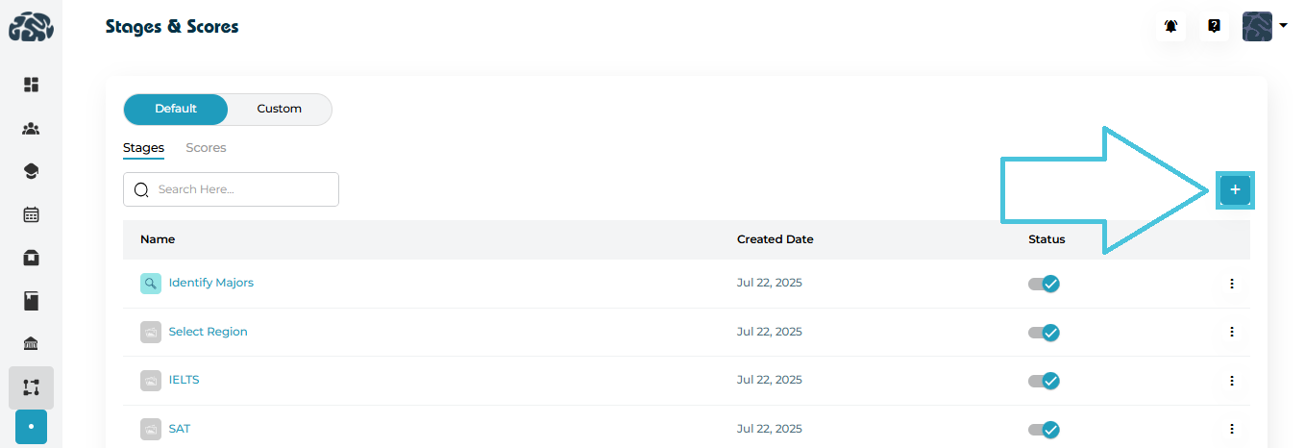Click the book sidebar icon
1305x448 pixels.
coord(31,301)
